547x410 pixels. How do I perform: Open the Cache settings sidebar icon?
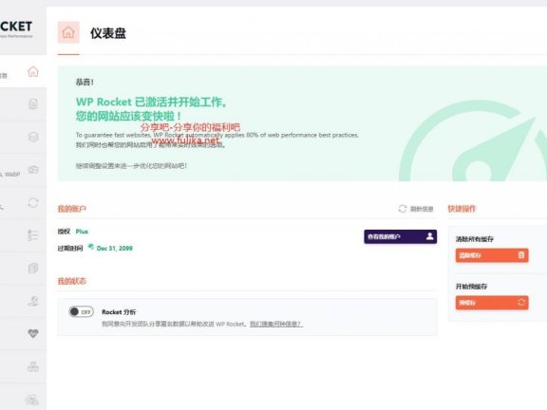click(x=33, y=103)
